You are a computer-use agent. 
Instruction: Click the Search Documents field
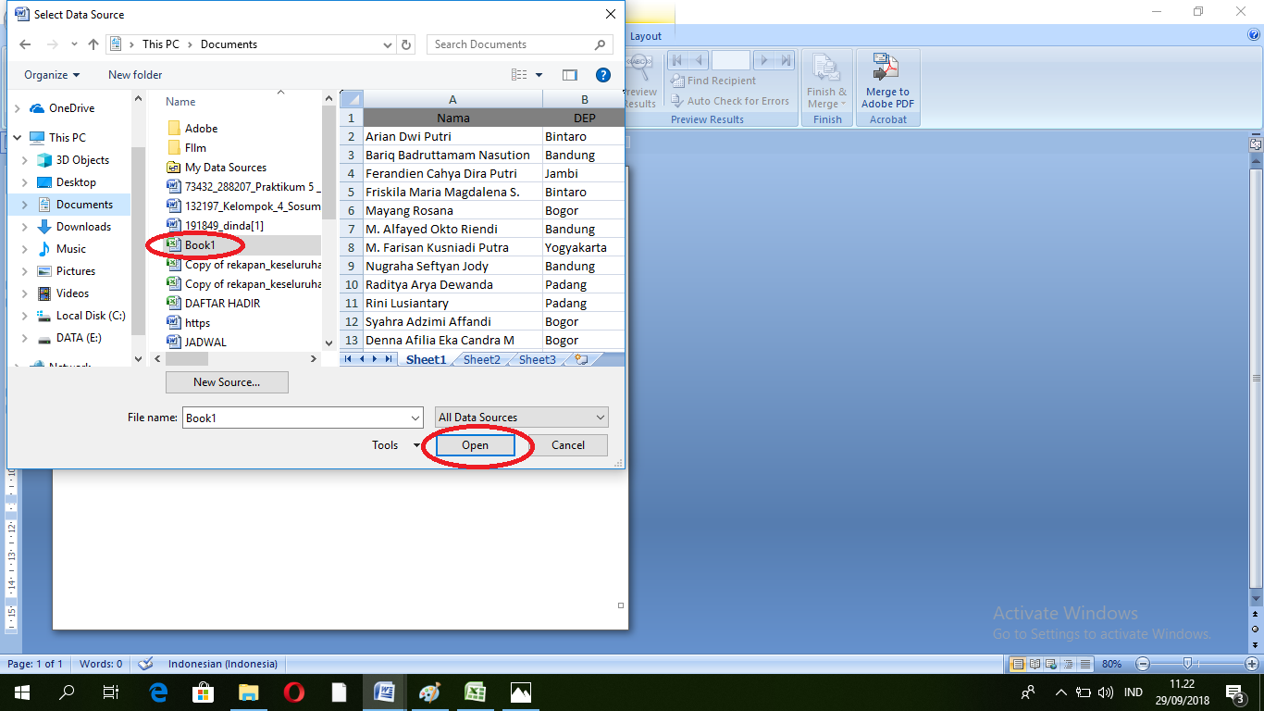click(x=509, y=44)
